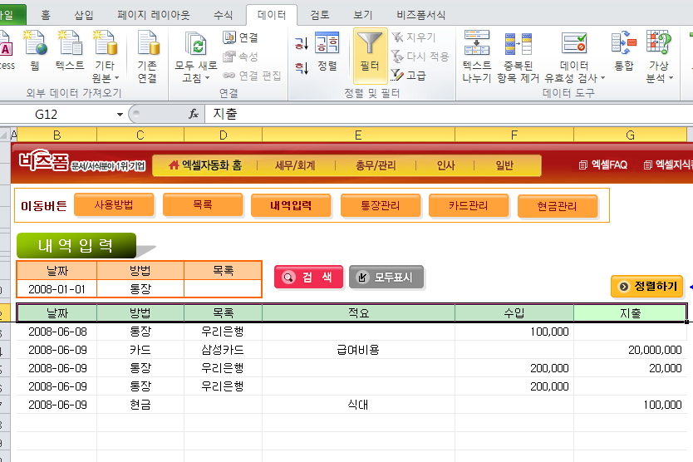The width and height of the screenshot is (693, 462).
Task: Open Data Validation dropdown arrow
Action: tap(602, 78)
